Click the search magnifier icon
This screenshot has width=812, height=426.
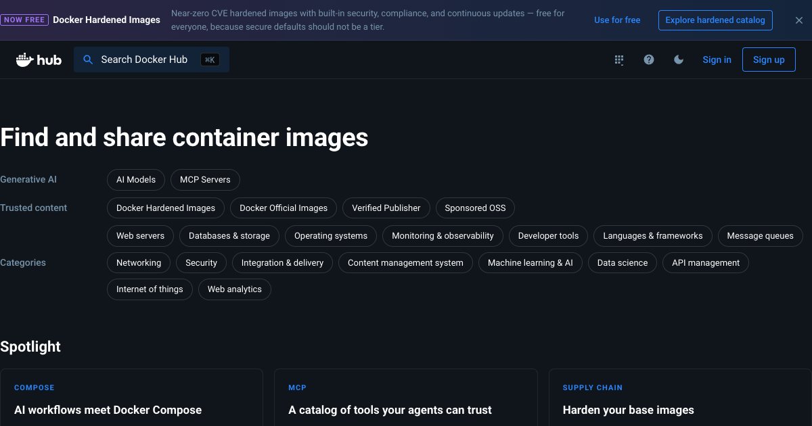coord(88,60)
